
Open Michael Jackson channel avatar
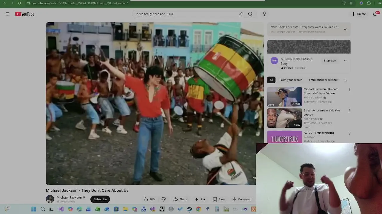point(50,199)
